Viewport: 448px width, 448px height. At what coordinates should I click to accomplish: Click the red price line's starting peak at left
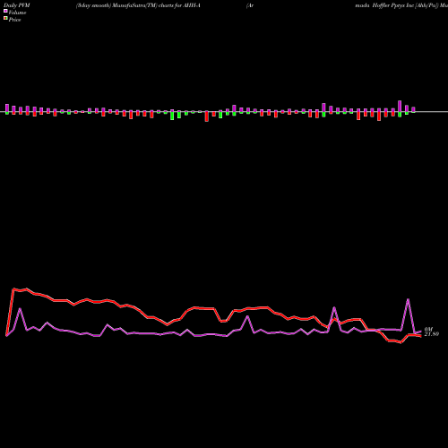pyautogui.click(x=13, y=289)
